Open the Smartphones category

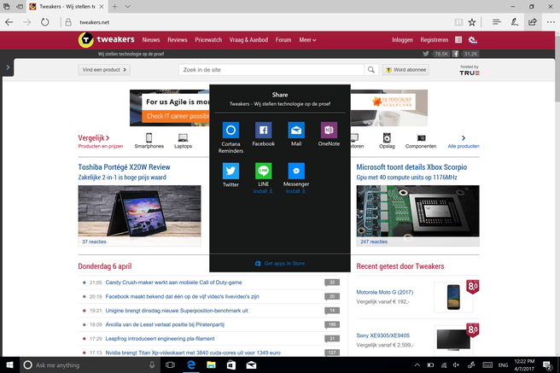pyautogui.click(x=149, y=141)
